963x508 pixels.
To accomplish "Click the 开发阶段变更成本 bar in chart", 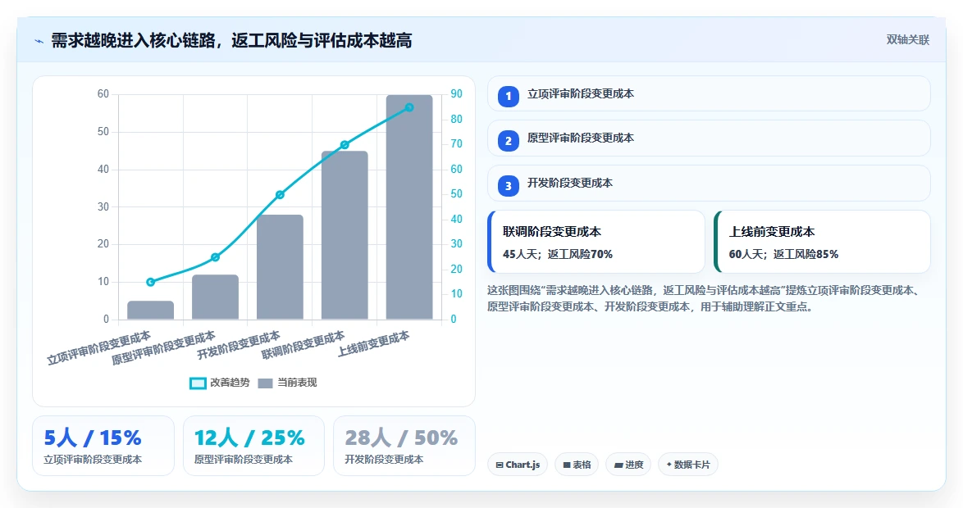I will (280, 267).
